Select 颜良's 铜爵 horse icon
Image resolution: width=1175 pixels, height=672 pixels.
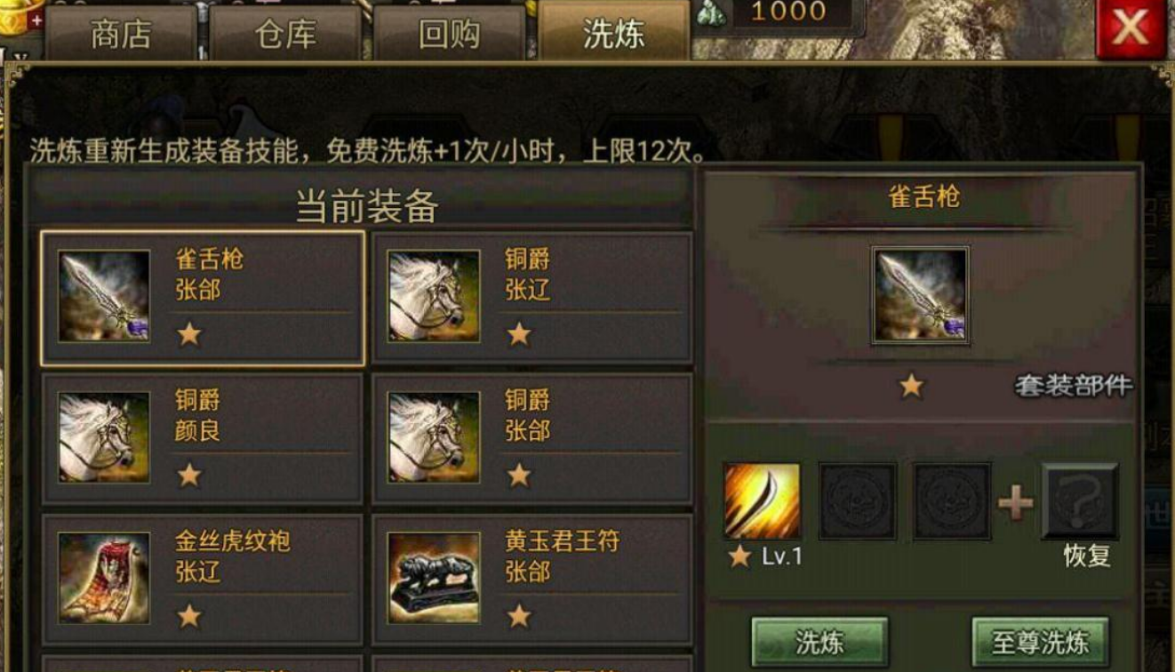[x=104, y=437]
